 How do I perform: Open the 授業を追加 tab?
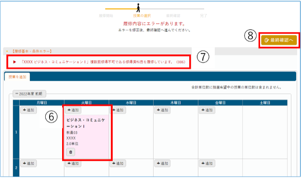pos(17,77)
